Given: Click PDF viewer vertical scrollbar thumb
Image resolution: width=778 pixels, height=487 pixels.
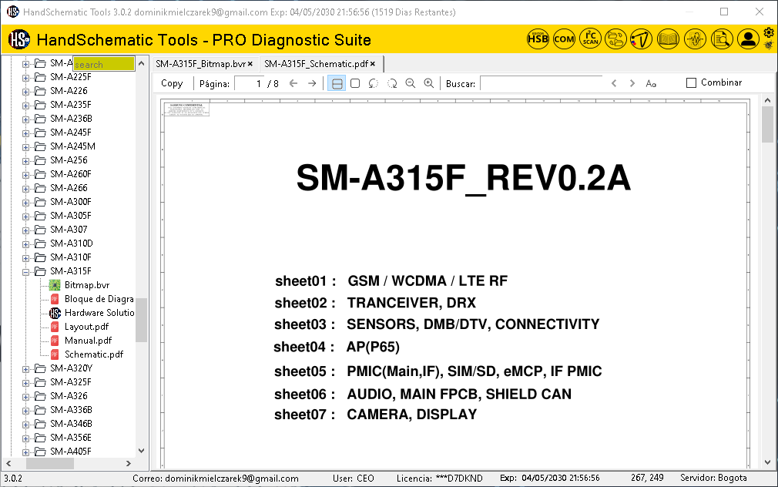Looking at the screenshot, I should point(767,124).
